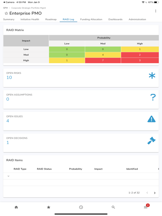Image resolution: width=162 pixels, height=216 pixels.
Task: Click the Enterprise PMO page title
Action: point(26,13)
